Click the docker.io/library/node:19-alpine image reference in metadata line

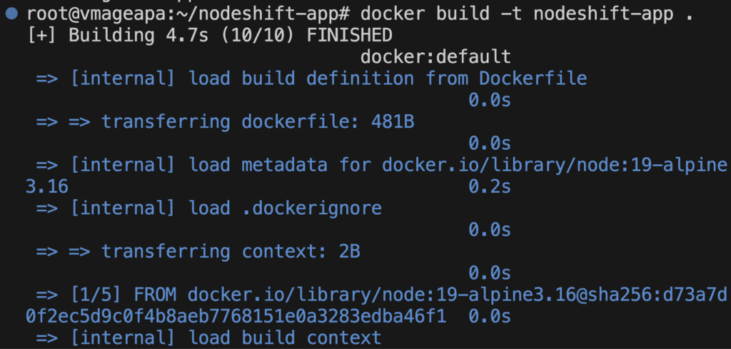click(x=554, y=165)
